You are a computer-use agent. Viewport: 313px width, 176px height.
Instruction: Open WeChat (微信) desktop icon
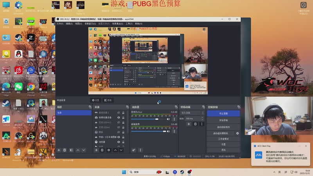pos(18,88)
